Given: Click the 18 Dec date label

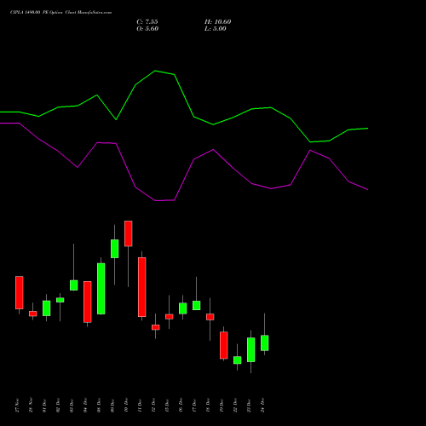Looking at the screenshot, I should click(x=208, y=406).
